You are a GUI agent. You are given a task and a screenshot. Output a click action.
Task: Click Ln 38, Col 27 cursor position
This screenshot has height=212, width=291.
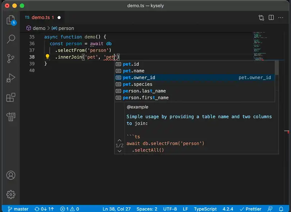[116, 209]
